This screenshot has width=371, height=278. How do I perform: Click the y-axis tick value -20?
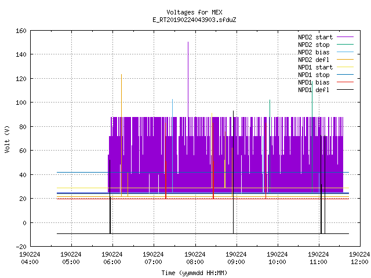(21, 247)
